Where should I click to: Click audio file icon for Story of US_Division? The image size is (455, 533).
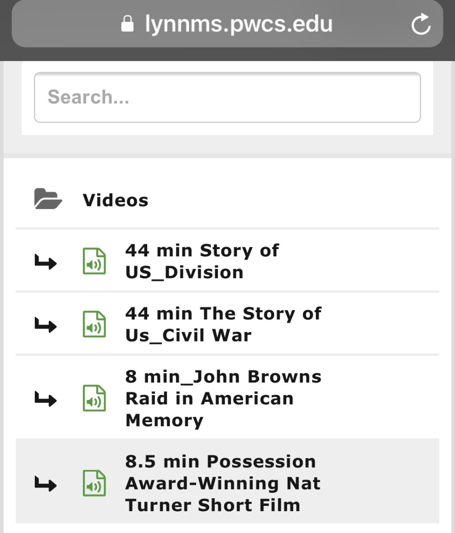(94, 261)
